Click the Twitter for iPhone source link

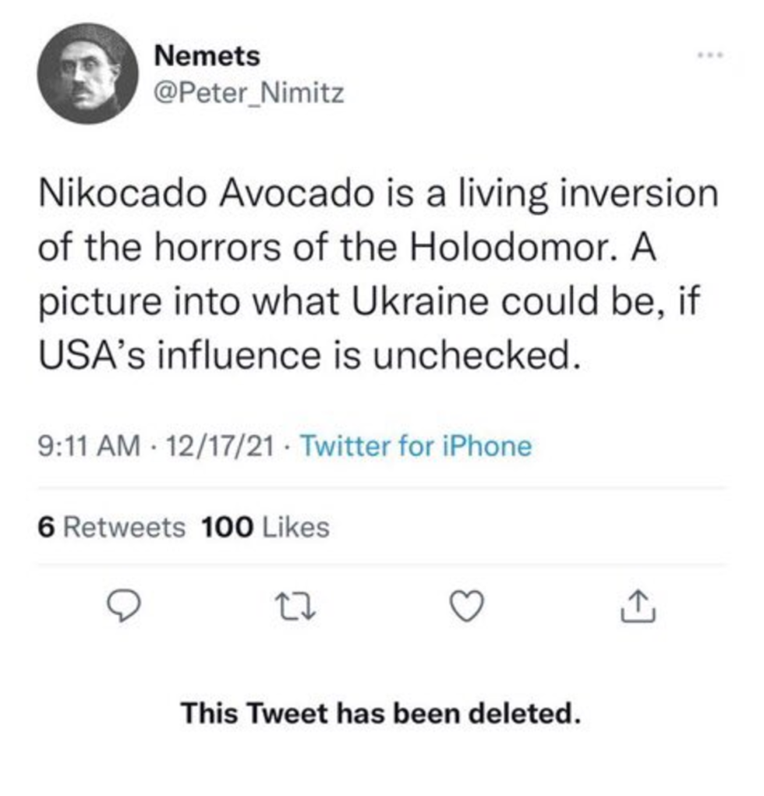[x=415, y=447]
